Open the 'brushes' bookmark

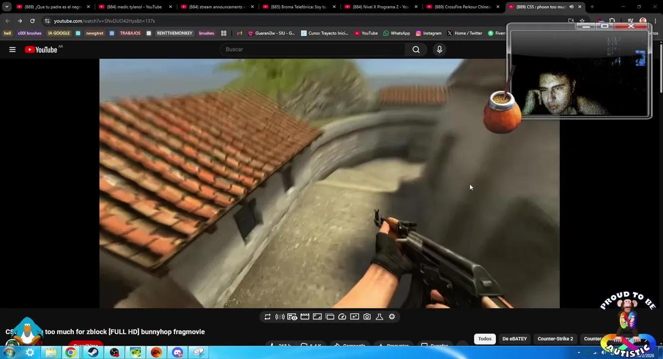[x=207, y=33]
